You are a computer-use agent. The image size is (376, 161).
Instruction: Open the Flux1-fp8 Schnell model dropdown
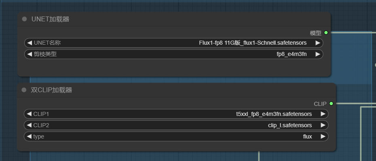[x=173, y=43]
